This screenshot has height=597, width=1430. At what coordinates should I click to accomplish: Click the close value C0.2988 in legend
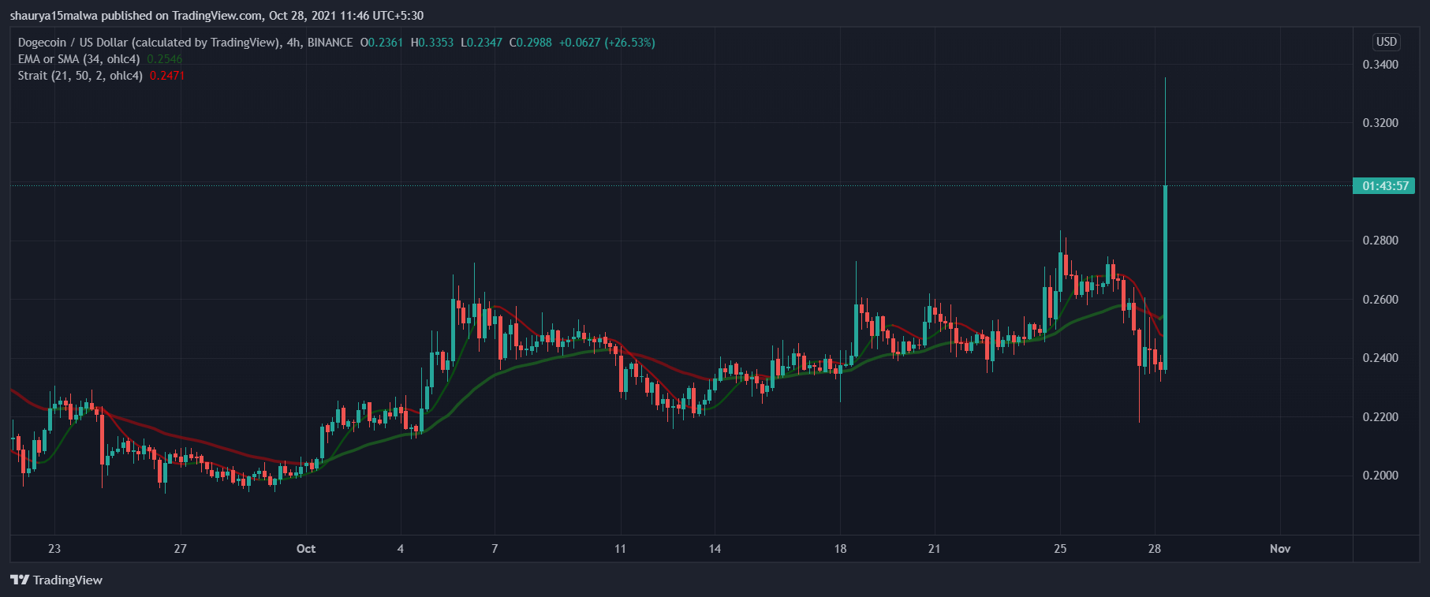coord(531,43)
